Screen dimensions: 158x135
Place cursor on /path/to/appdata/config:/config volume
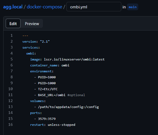pyautogui.click(x=68, y=107)
